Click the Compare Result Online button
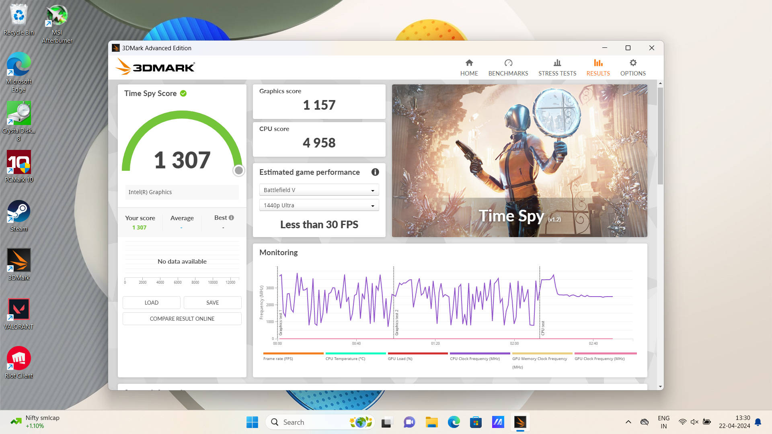The image size is (772, 434). (182, 319)
